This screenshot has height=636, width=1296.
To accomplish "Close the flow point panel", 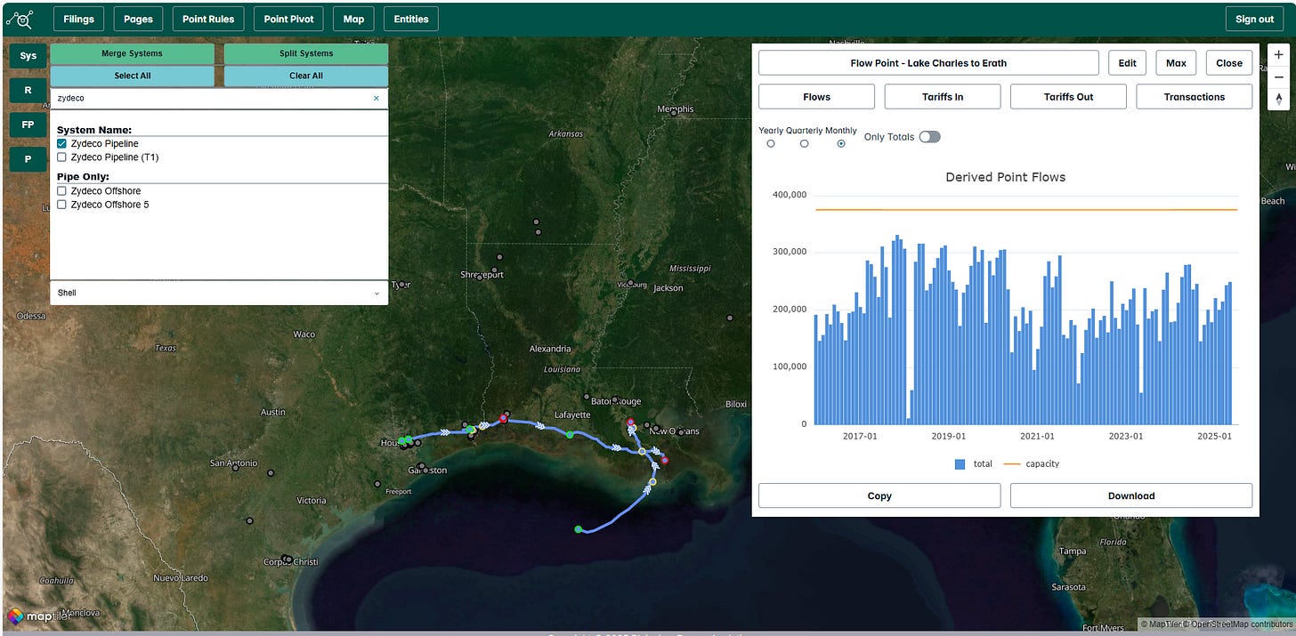I will coord(1229,63).
